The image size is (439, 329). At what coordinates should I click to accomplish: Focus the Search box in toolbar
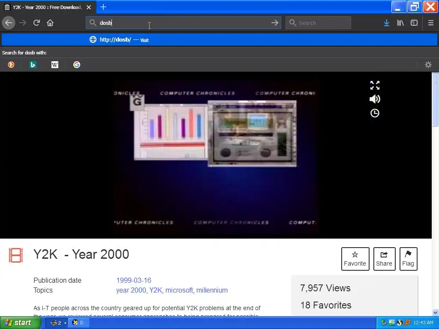click(x=318, y=23)
